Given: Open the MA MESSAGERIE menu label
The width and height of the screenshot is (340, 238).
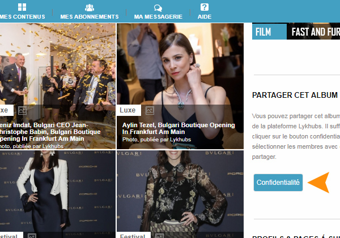Looking at the screenshot, I should click(x=158, y=16).
